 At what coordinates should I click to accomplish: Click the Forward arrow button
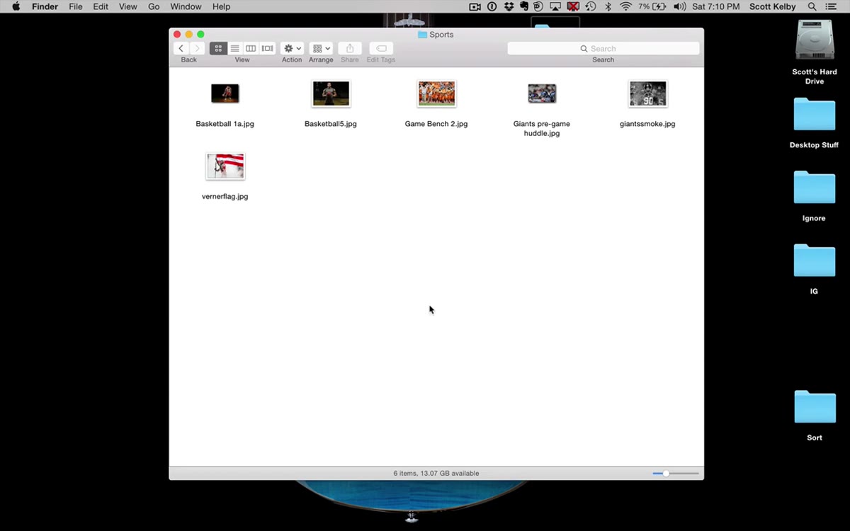198,48
